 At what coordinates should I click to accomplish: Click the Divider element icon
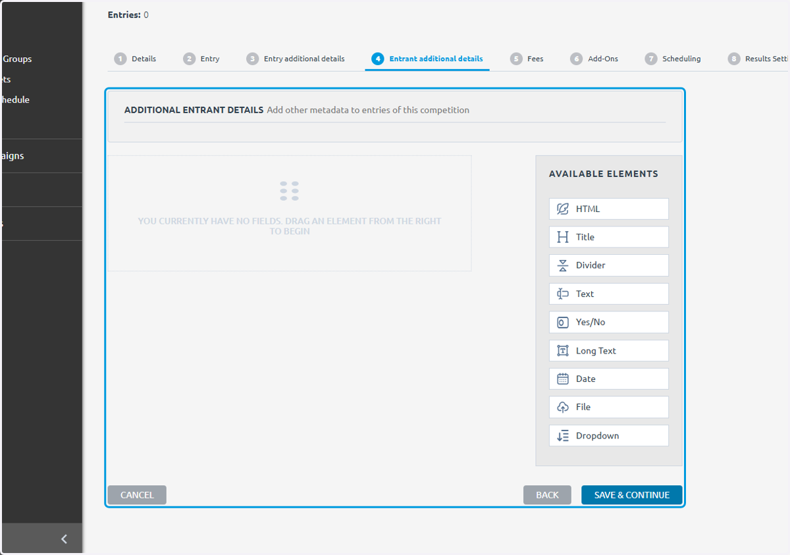coord(563,265)
